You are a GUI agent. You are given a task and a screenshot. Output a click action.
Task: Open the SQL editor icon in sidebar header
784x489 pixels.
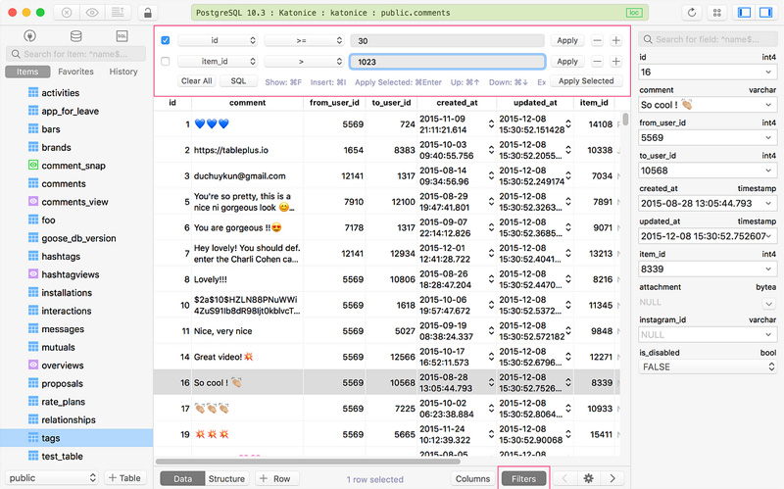(x=119, y=36)
